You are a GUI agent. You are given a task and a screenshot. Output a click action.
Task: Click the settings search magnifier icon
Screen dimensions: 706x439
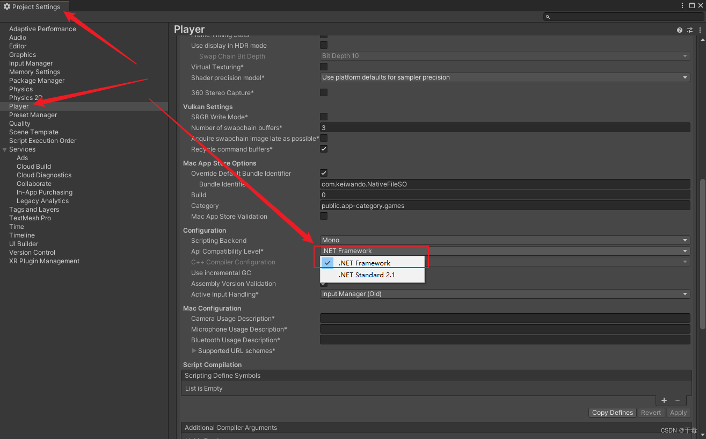548,17
